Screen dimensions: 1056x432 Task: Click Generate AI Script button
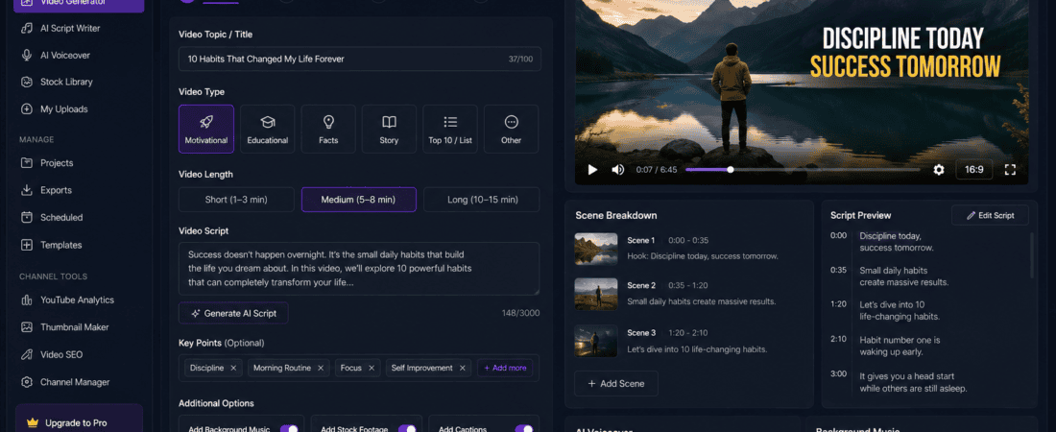(x=233, y=313)
